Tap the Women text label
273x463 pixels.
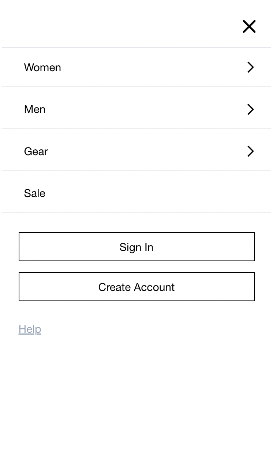pos(42,68)
